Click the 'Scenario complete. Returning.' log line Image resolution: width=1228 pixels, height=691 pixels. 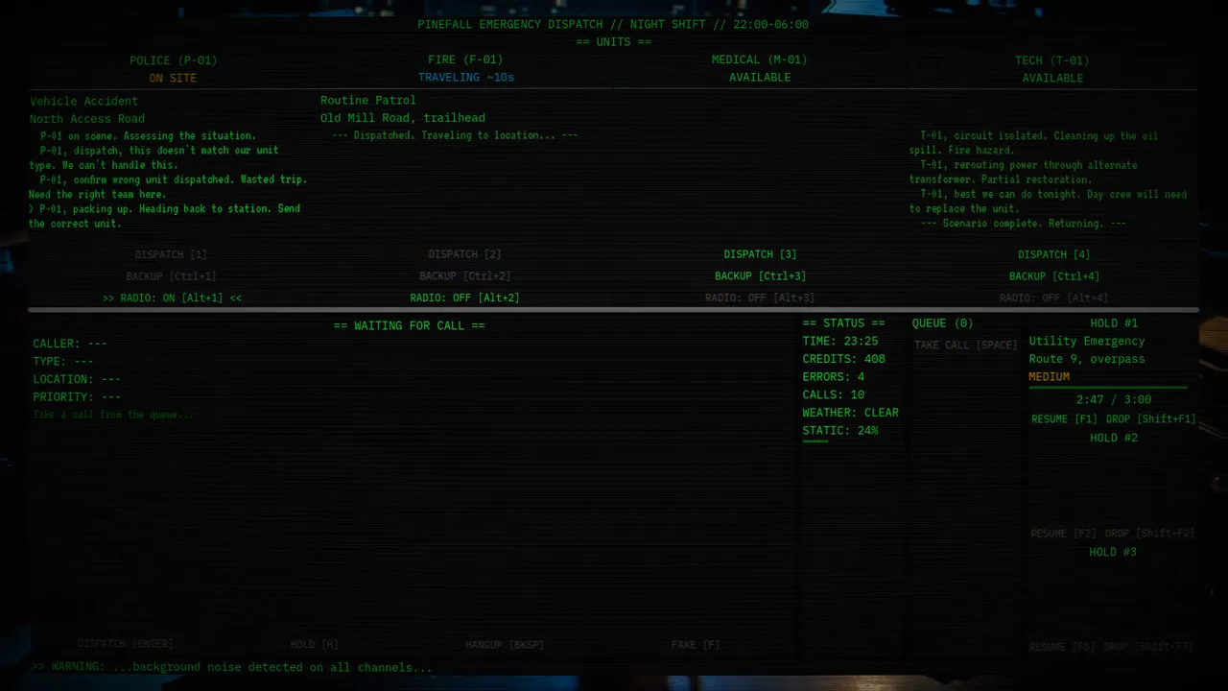coord(1023,224)
